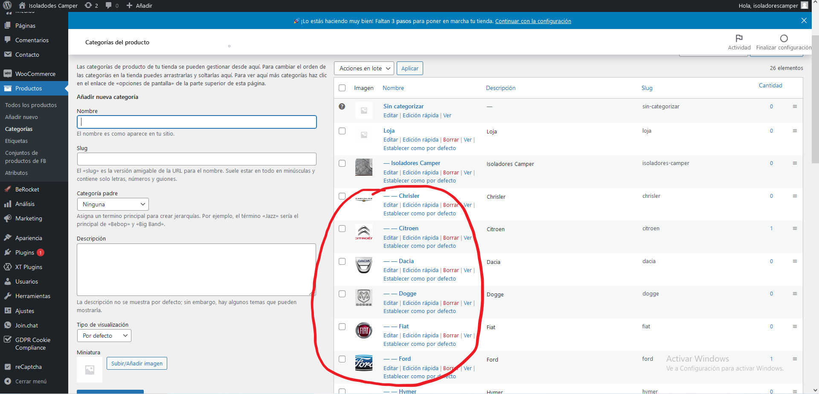Open WooCommerce in the sidebar
The image size is (819, 394).
pyautogui.click(x=34, y=74)
